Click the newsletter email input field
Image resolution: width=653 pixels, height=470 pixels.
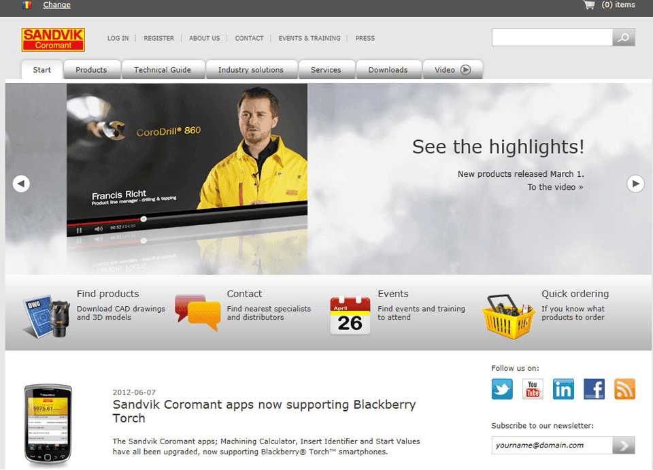(x=552, y=446)
